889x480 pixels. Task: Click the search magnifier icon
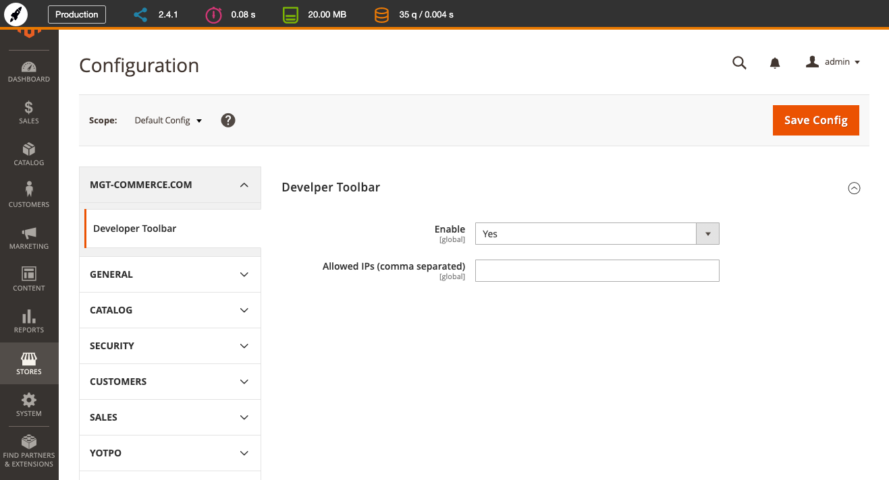739,63
